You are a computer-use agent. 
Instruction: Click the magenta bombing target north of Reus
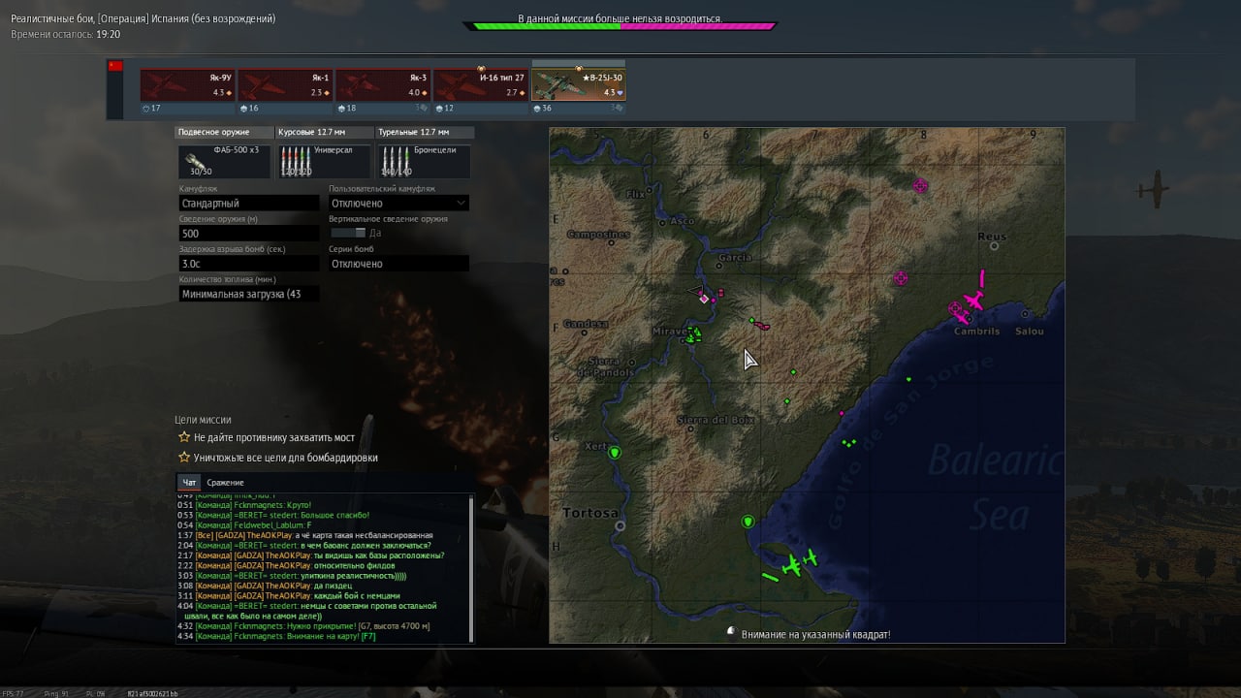point(920,186)
